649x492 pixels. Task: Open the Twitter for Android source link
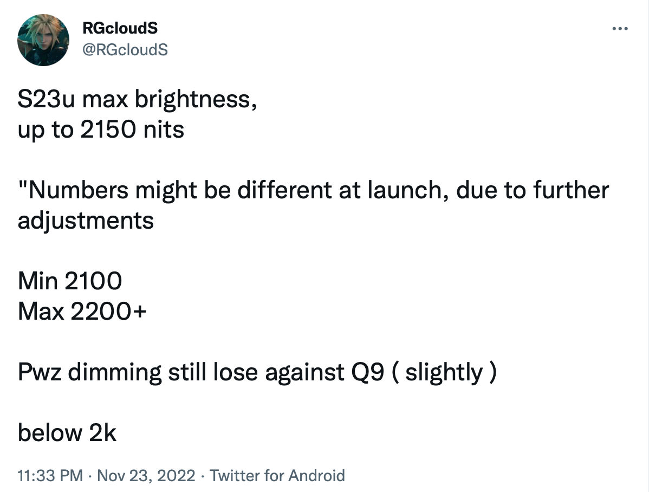pyautogui.click(x=277, y=475)
